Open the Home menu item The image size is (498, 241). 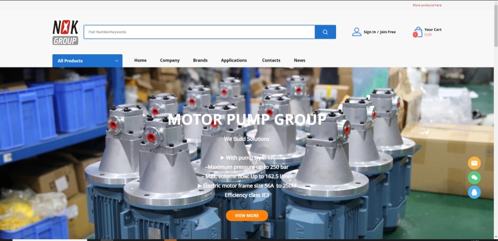(x=140, y=60)
